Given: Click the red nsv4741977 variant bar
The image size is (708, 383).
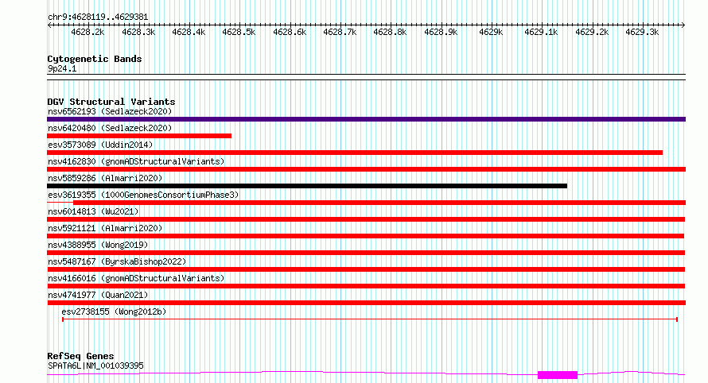Looking at the screenshot, I should pyautogui.click(x=366, y=303).
